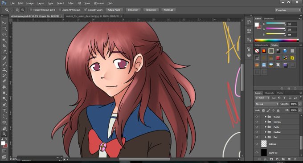Click the color spectrum ramp

[x=276, y=41]
